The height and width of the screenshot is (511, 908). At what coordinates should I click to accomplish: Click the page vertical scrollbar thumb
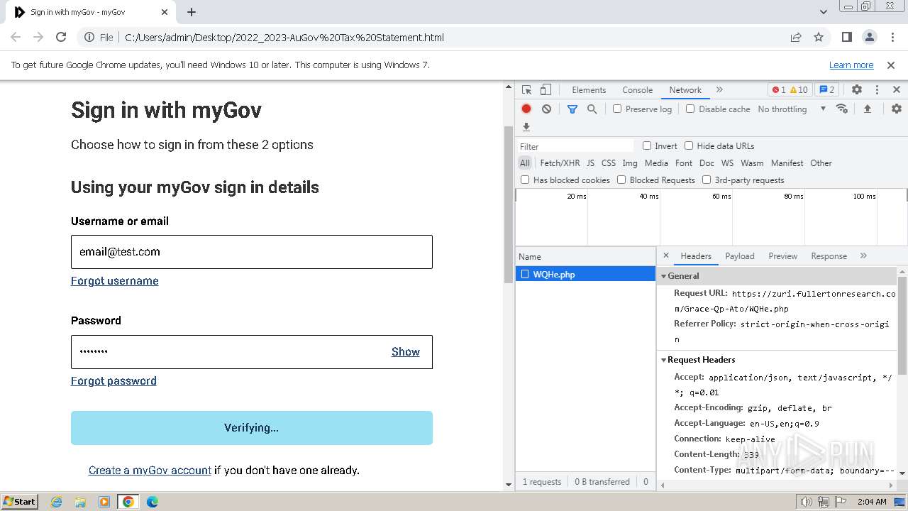click(x=508, y=204)
